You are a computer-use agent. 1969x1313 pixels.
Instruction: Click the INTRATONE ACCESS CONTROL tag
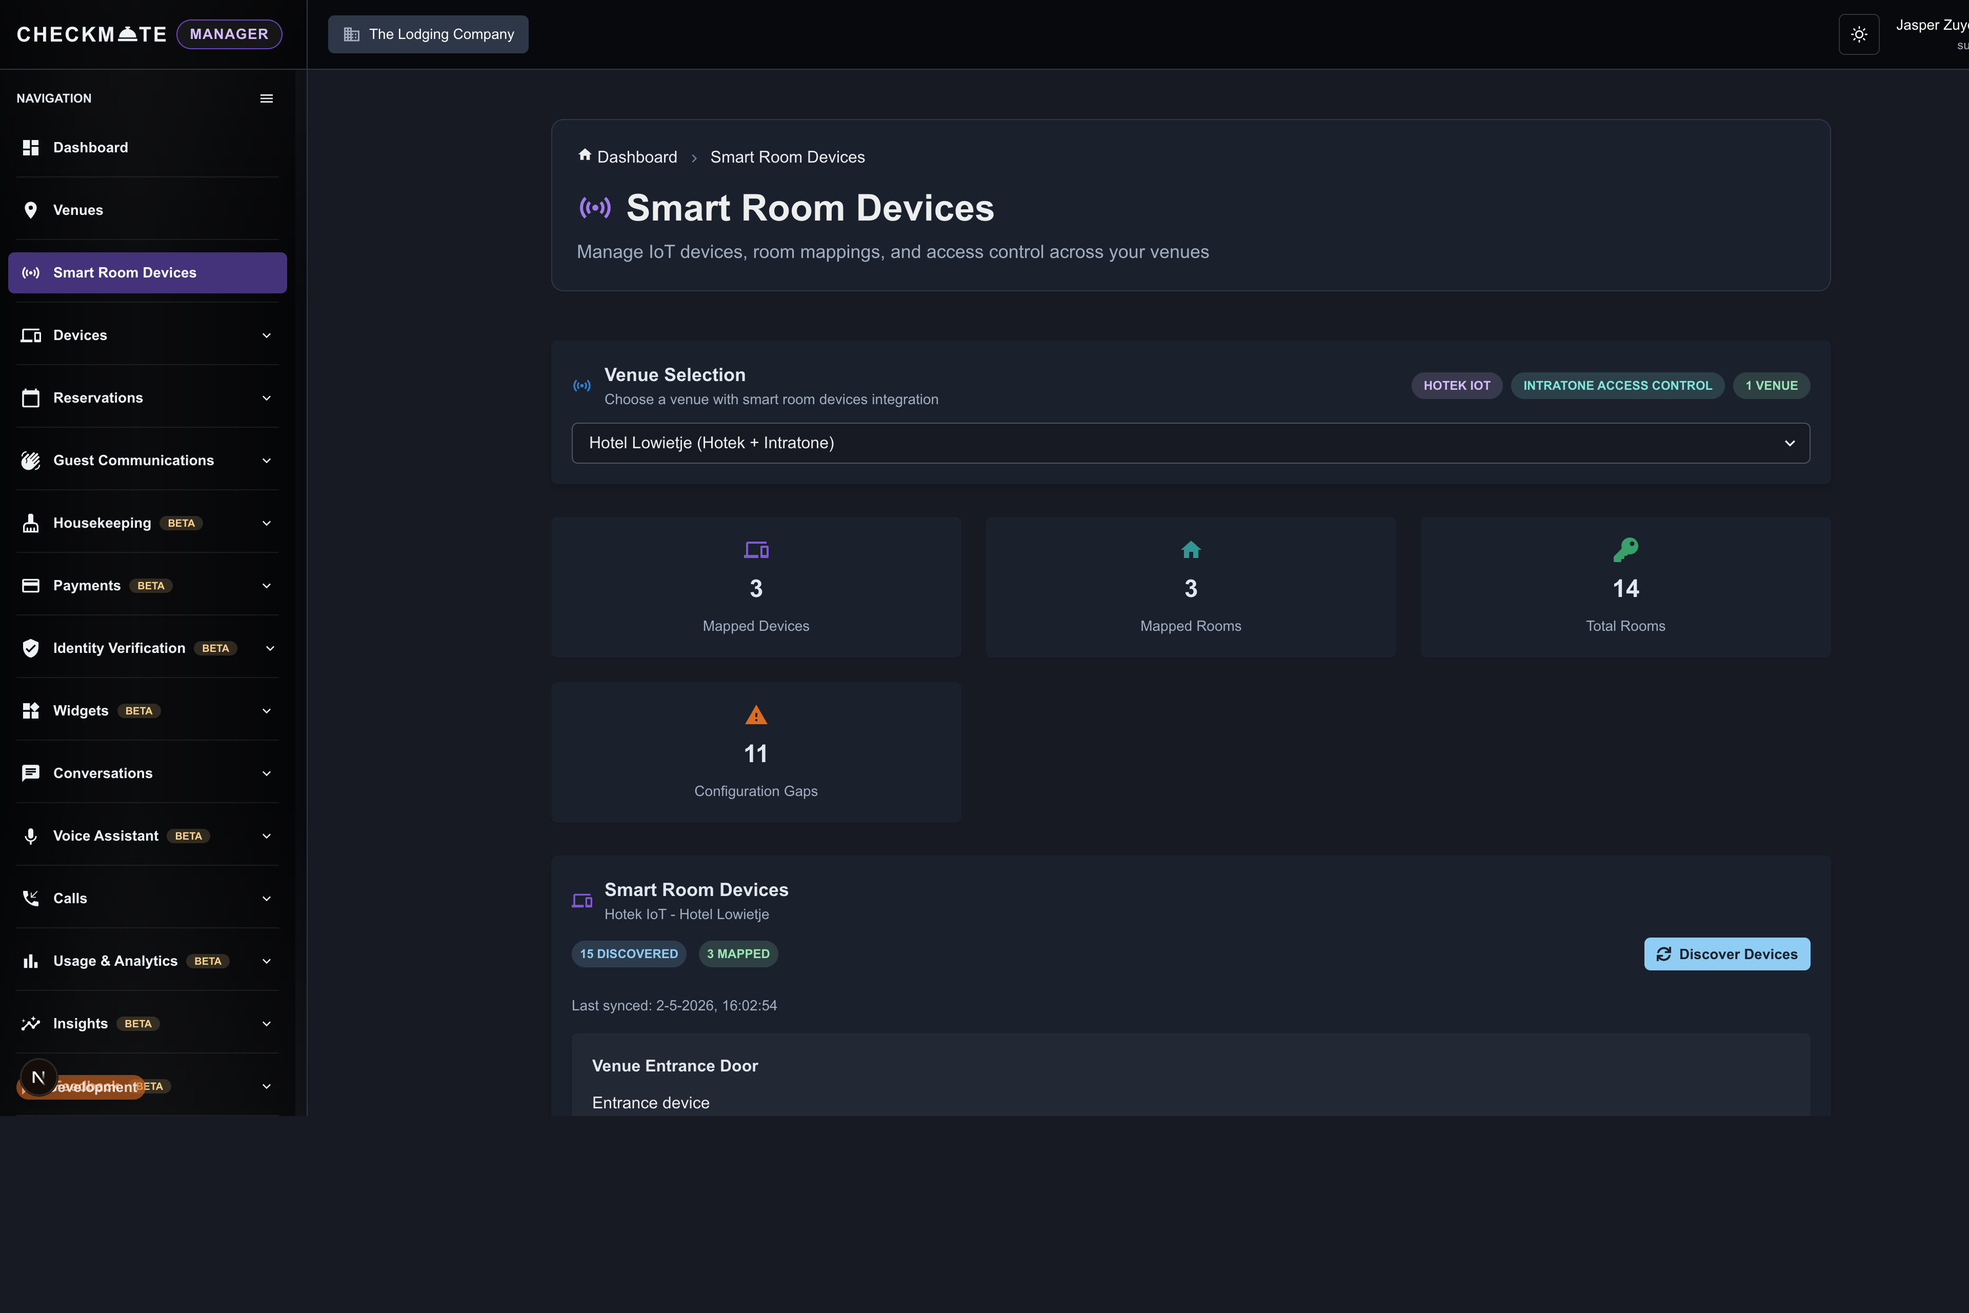click(x=1617, y=386)
